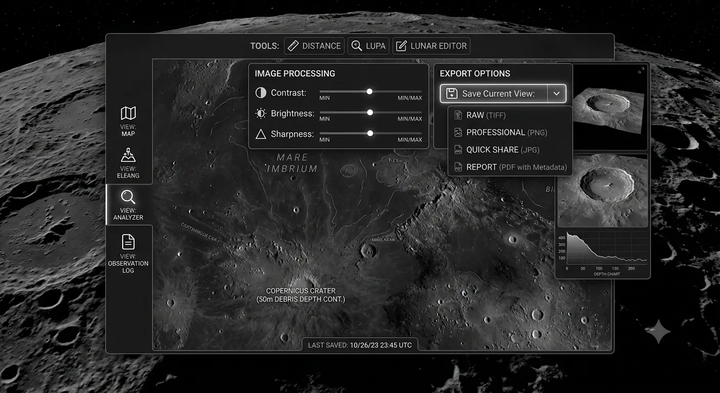
Task: Click the MARE IMBRIUM map label
Action: click(x=292, y=163)
